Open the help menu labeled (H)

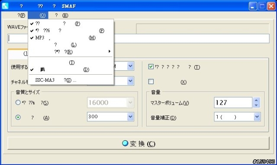click(61, 16)
